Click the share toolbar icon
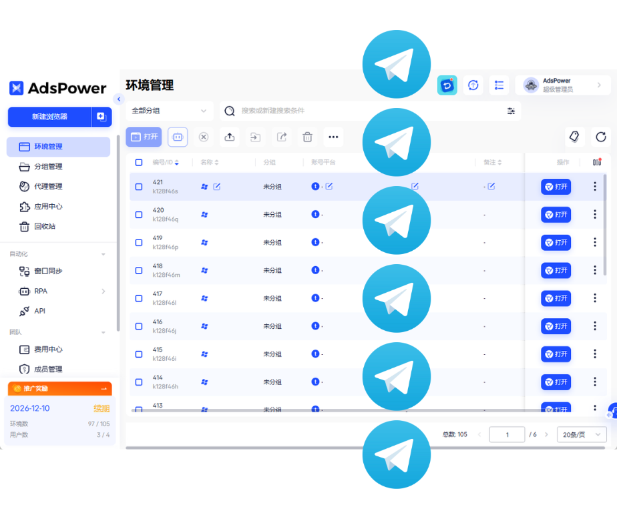The height and width of the screenshot is (519, 617). click(x=282, y=137)
